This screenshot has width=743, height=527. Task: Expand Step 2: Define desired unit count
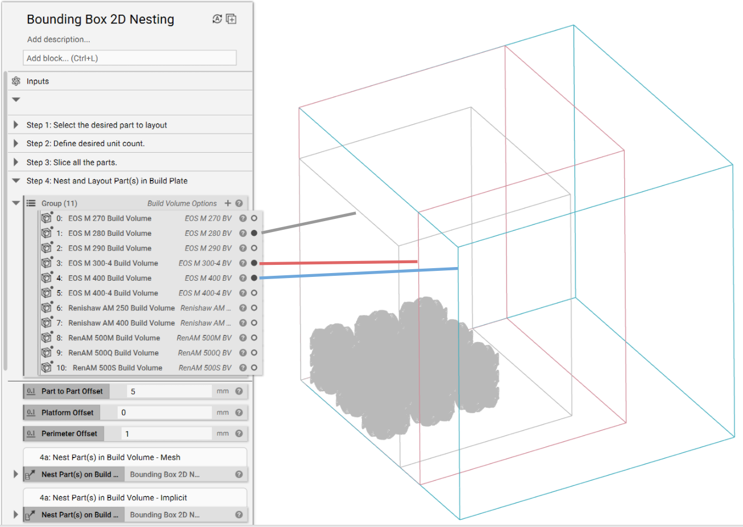point(16,143)
